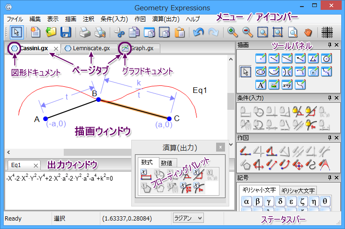Choose the Draw Circle tool
The height and width of the screenshot is (229, 345).
[x=327, y=59]
